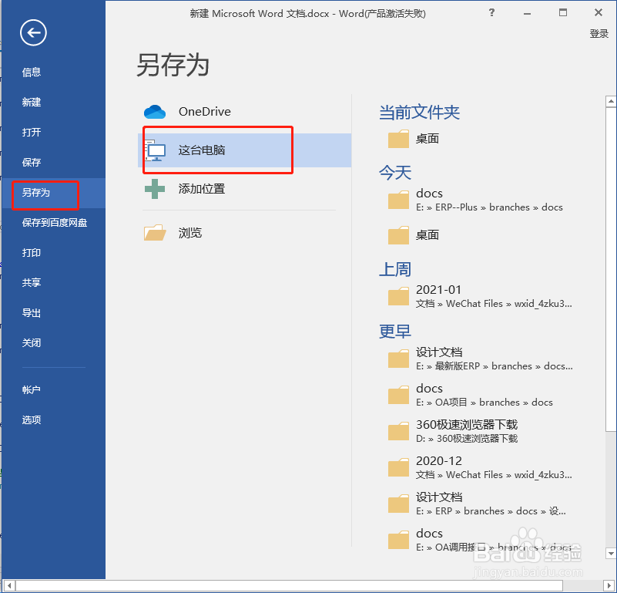Open the 打印 menu item
Screen dimensions: 617x593
[32, 253]
